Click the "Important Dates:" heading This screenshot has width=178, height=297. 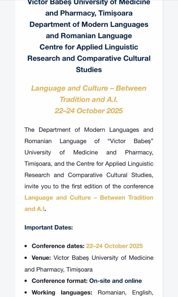49,227
